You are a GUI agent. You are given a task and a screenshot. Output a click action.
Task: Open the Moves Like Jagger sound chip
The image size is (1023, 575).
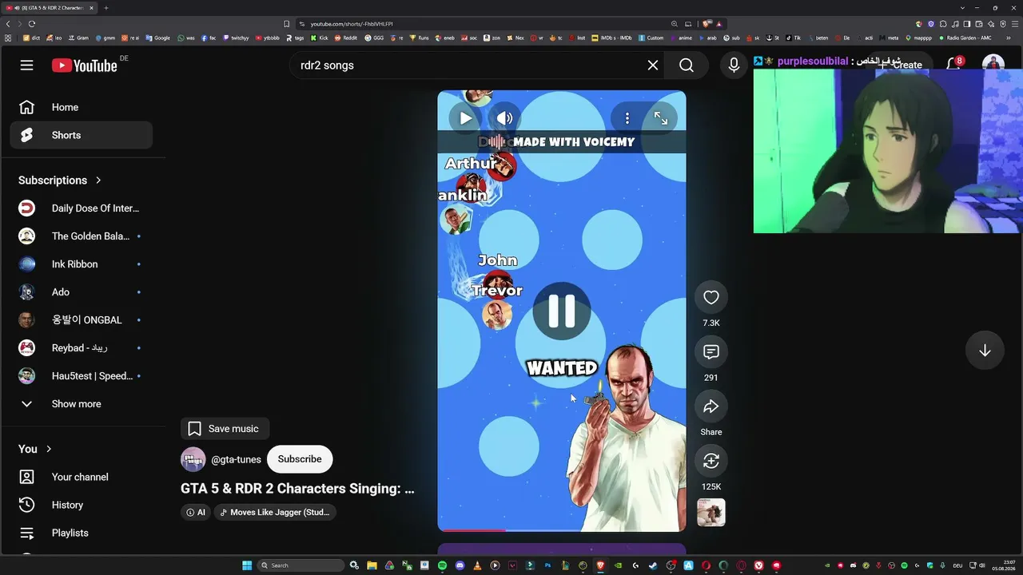tap(275, 513)
